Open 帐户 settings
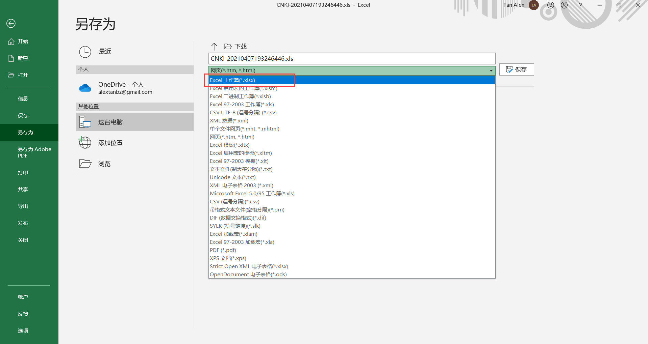The height and width of the screenshot is (344, 648). [29, 297]
